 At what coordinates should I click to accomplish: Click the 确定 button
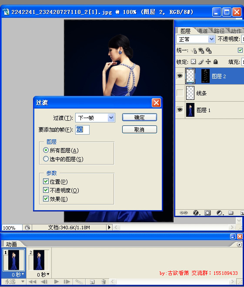tap(140, 117)
